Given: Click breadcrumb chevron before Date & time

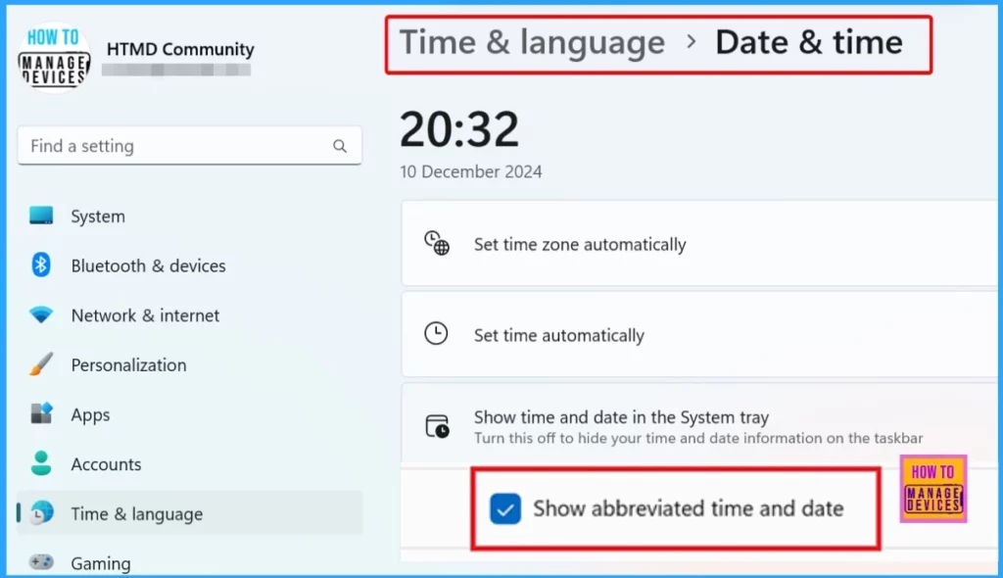Looking at the screenshot, I should [x=691, y=42].
